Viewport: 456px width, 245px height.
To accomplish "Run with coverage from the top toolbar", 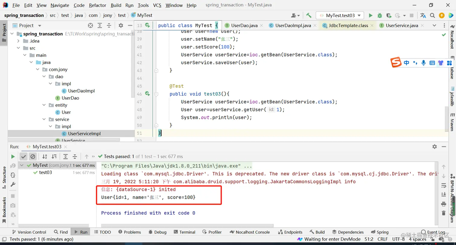I will pyautogui.click(x=389, y=15).
